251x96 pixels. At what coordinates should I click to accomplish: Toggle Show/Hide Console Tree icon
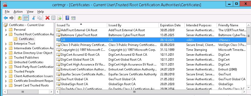26,18
